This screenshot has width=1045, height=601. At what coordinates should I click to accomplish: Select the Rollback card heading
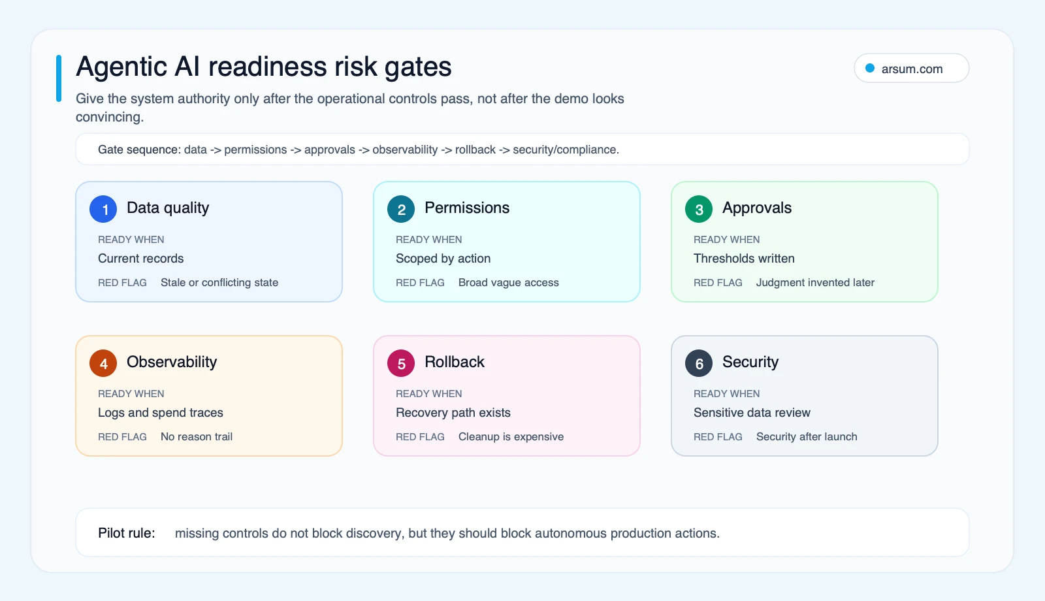click(455, 362)
